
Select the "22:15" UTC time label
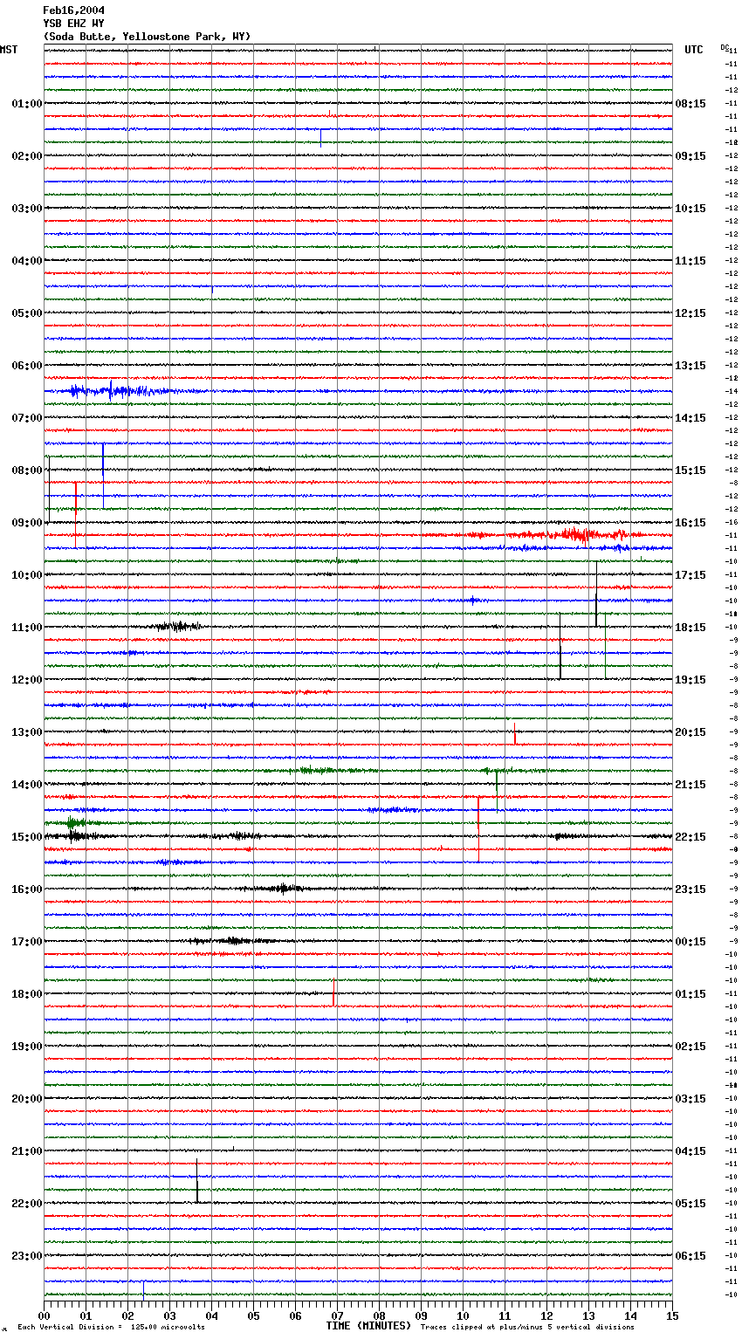(690, 837)
